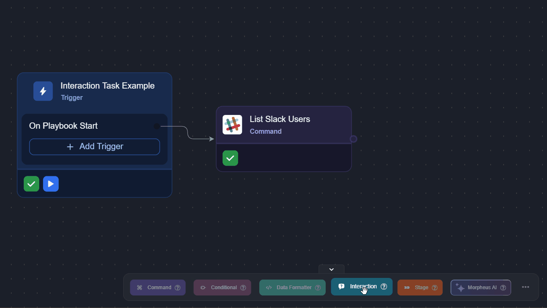Open Morpheus AI from the toolbar
The width and height of the screenshot is (547, 308).
coord(477,288)
